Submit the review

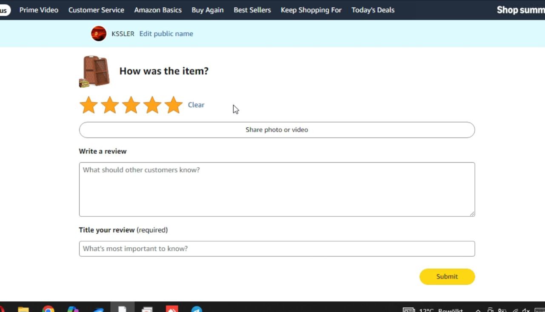click(x=447, y=277)
